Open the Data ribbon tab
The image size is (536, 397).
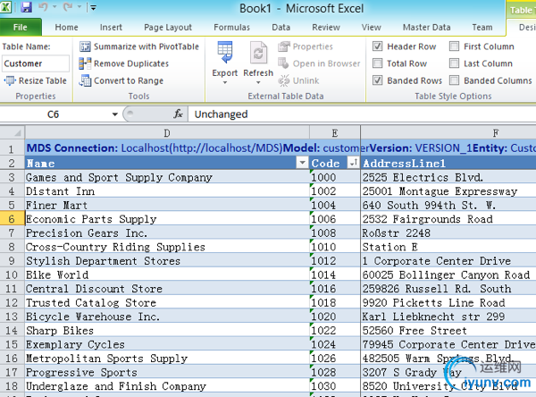tap(281, 28)
